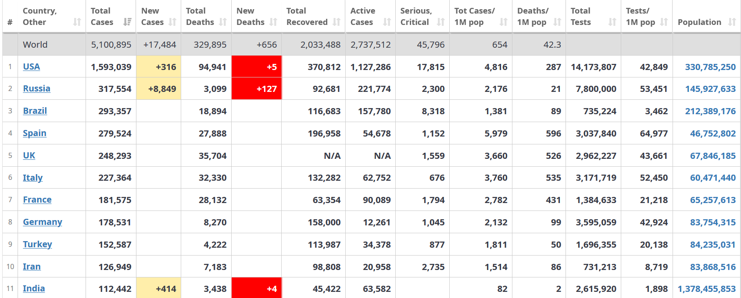741x298 pixels.
Task: Open Russia population 145,927,633 link
Action: (x=710, y=89)
